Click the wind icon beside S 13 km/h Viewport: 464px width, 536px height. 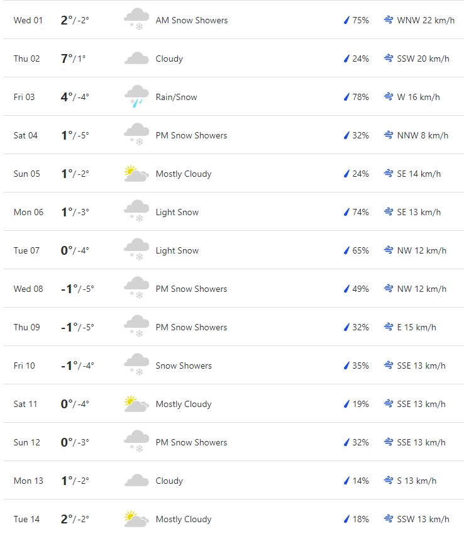389,481
